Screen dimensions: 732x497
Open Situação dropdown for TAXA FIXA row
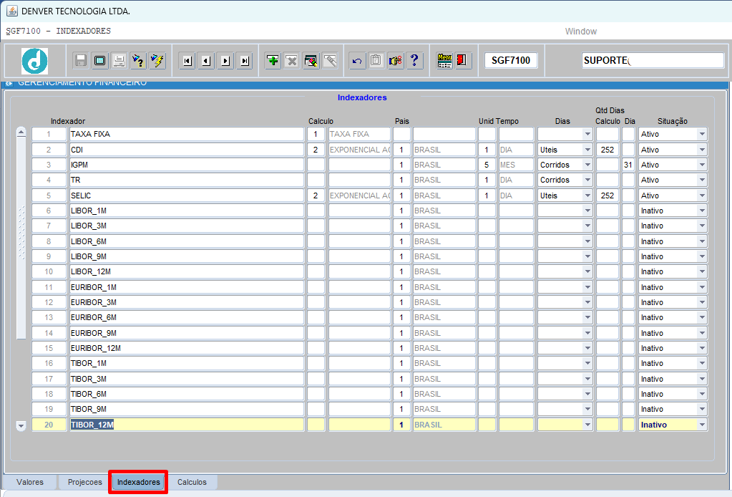pyautogui.click(x=702, y=134)
